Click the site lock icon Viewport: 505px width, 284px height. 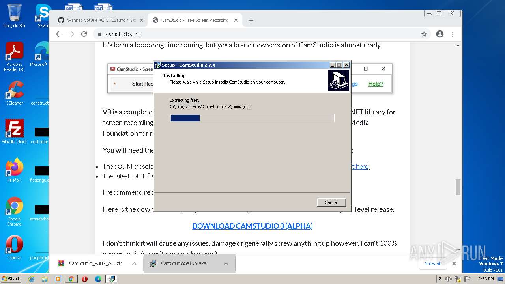click(99, 34)
